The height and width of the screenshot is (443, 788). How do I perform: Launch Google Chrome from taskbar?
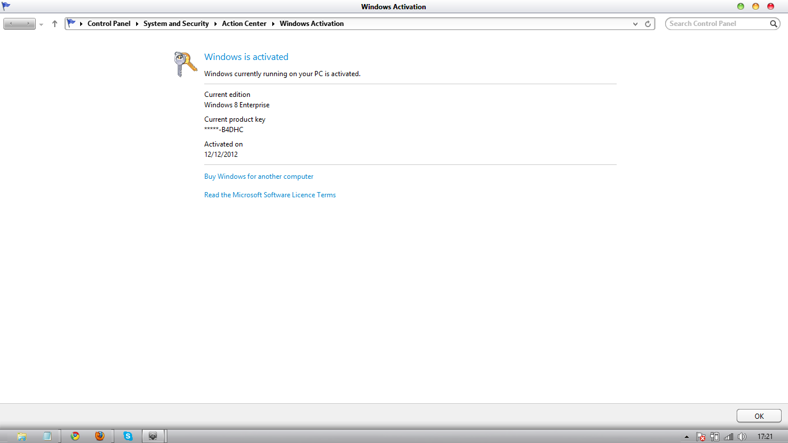tap(75, 436)
